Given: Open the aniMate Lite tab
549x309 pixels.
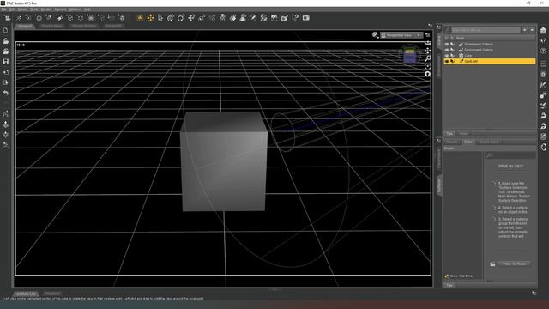Looking at the screenshot, I should pos(26,294).
